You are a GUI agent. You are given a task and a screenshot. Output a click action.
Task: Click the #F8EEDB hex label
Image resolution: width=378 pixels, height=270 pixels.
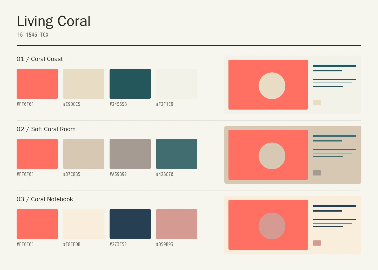click(72, 244)
